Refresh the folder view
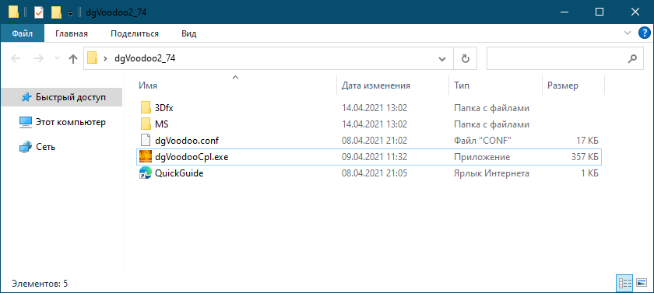654x293 pixels. 466,59
